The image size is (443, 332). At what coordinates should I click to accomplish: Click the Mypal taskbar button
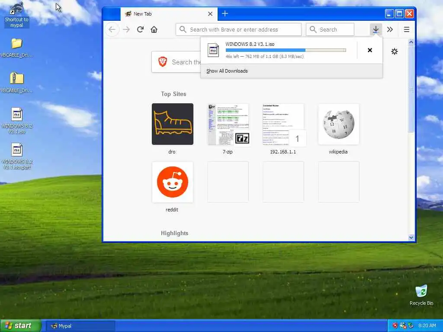(80, 326)
